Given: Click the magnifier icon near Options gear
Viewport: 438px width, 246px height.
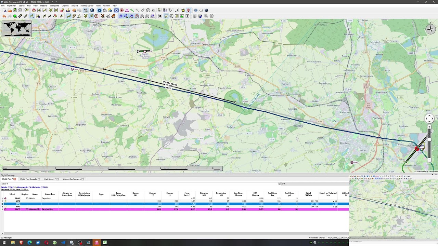Looking at the screenshot, I should (206, 16).
